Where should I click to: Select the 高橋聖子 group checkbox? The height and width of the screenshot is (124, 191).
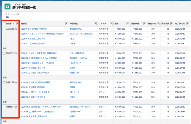point(4,107)
